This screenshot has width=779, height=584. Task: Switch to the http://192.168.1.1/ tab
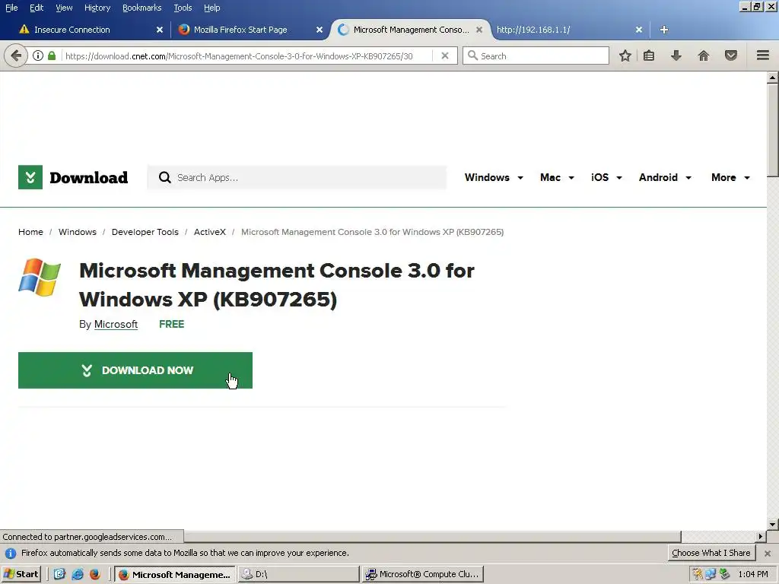pyautogui.click(x=566, y=30)
